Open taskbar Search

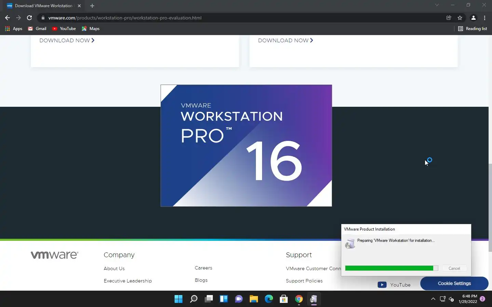coord(193,299)
